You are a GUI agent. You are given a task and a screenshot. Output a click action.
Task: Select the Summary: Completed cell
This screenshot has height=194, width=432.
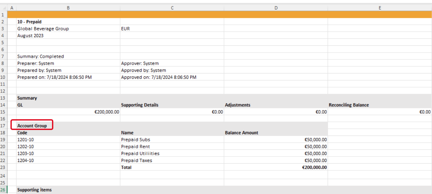(x=68, y=57)
